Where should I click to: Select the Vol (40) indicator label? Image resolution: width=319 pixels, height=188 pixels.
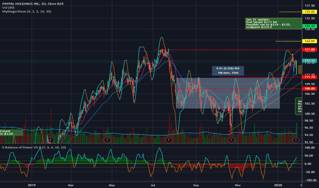(8, 8)
